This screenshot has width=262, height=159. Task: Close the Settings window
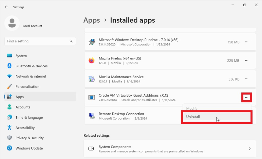click(x=256, y=5)
